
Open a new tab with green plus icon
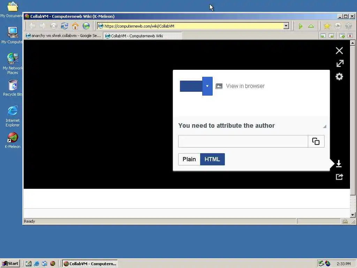tap(342, 36)
